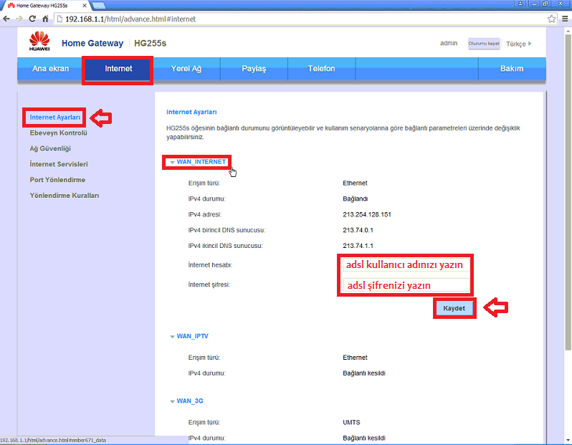Click the Oturumu kapat logout button
The height and width of the screenshot is (445, 572).
[484, 44]
